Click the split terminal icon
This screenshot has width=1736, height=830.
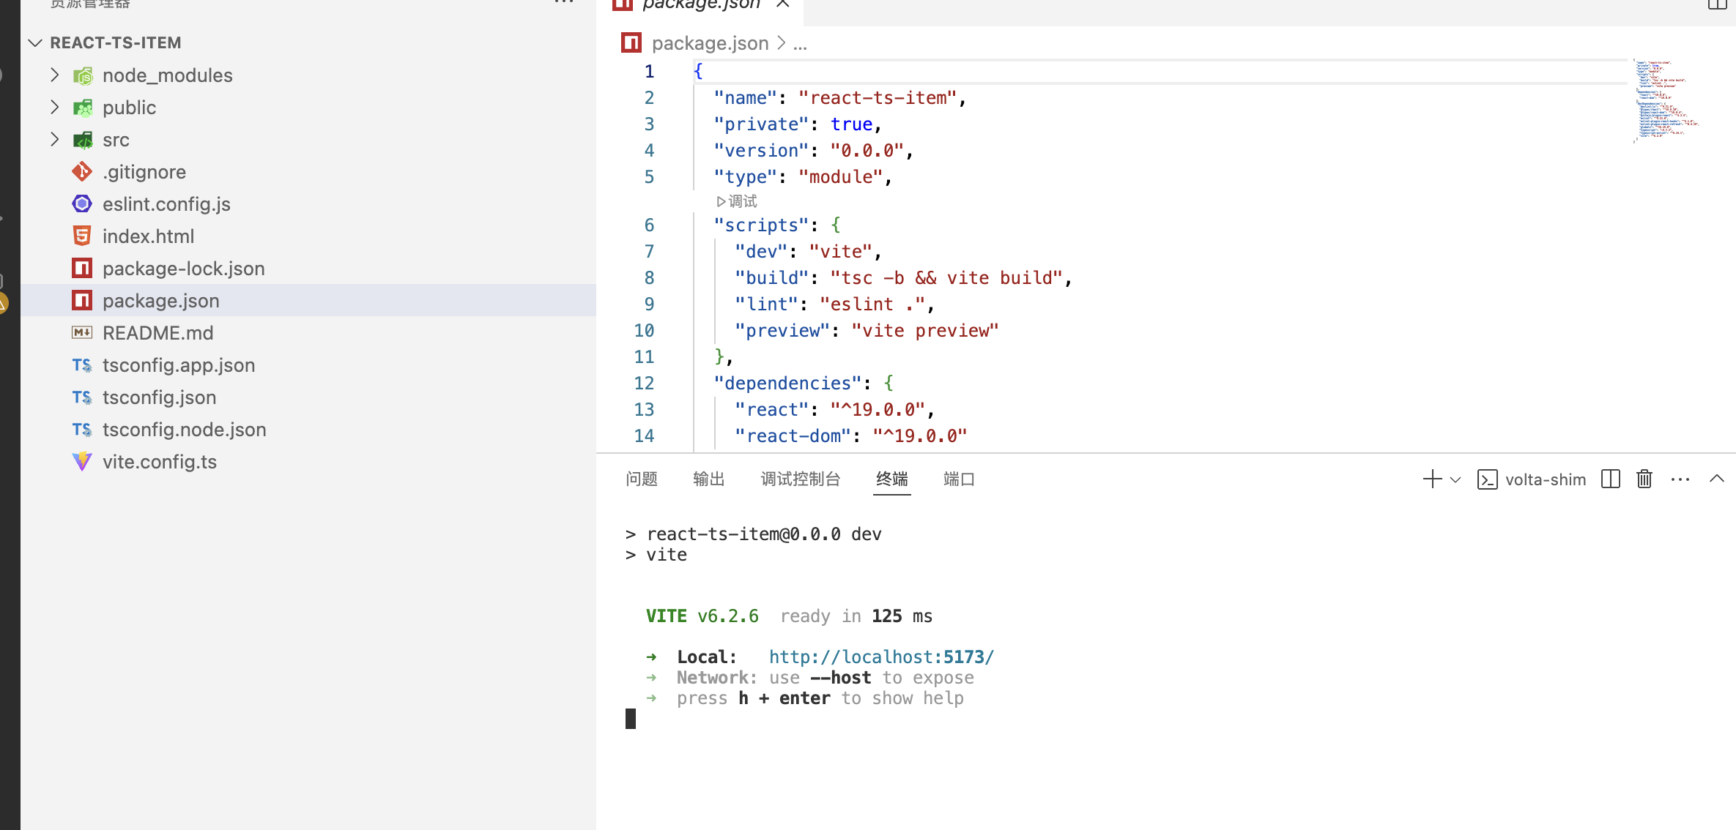pyautogui.click(x=1610, y=479)
